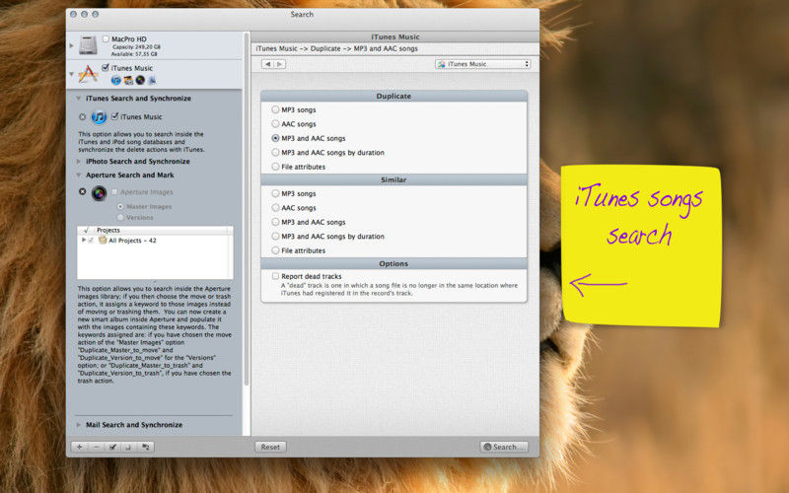Select Duplicate MP3 and AAC songs option

coord(275,138)
